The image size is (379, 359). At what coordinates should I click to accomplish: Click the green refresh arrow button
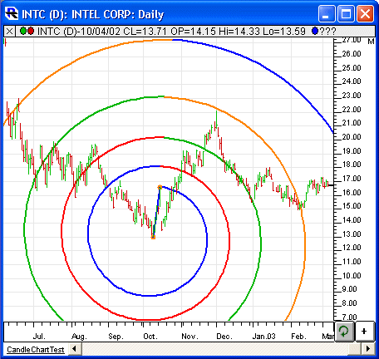344,331
